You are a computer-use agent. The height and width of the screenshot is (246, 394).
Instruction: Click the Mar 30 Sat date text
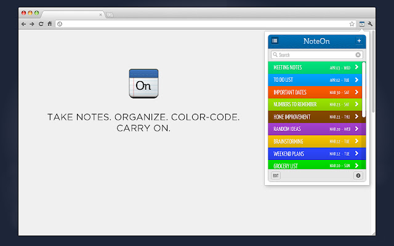[x=339, y=92]
